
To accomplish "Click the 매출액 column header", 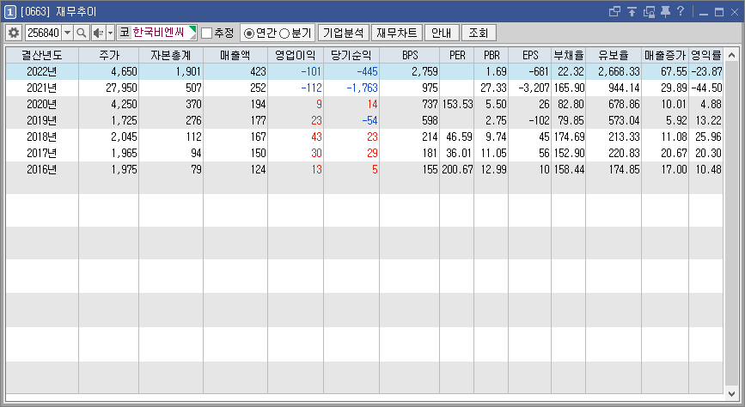I will (235, 55).
